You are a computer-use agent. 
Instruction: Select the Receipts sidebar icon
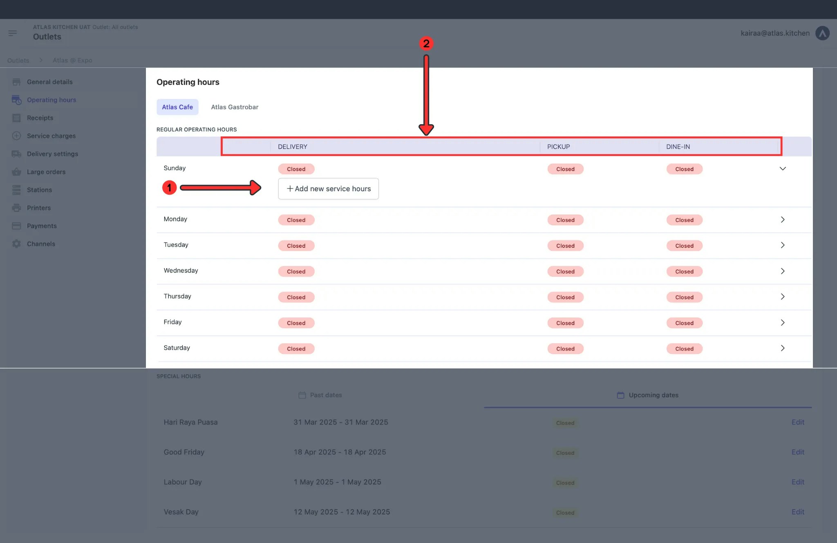pos(16,118)
